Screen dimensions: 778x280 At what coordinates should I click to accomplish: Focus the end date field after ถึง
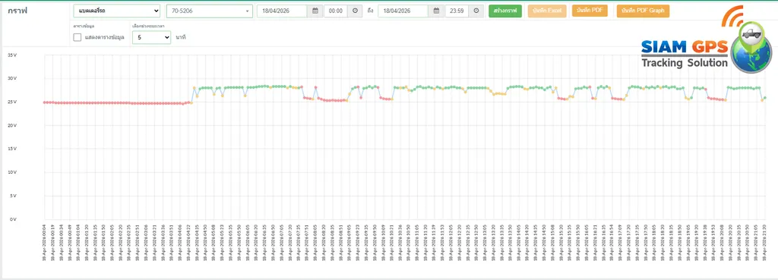pyautogui.click(x=403, y=11)
